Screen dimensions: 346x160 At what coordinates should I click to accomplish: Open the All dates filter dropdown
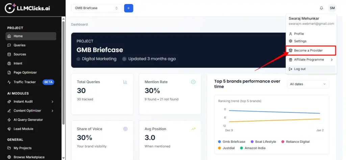pyautogui.click(x=307, y=84)
